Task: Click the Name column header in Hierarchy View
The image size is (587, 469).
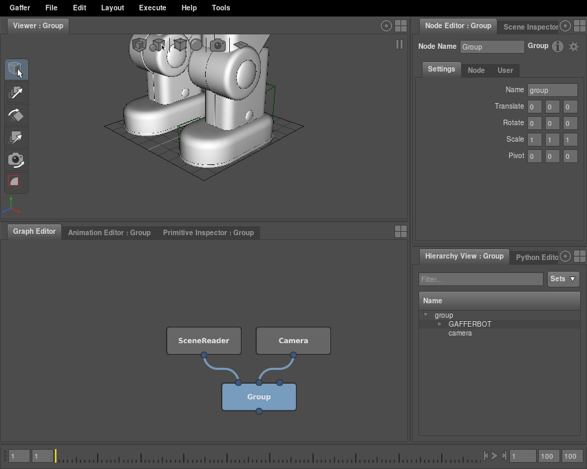Action: click(x=500, y=301)
